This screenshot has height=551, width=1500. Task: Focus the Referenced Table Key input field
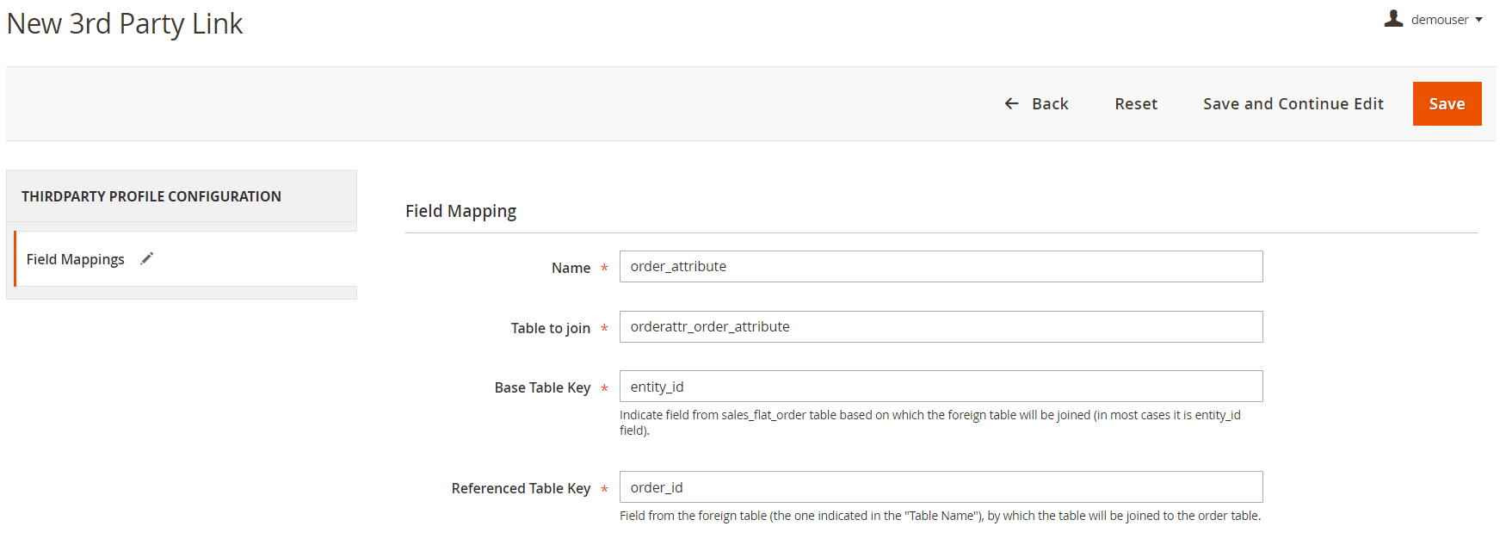941,487
